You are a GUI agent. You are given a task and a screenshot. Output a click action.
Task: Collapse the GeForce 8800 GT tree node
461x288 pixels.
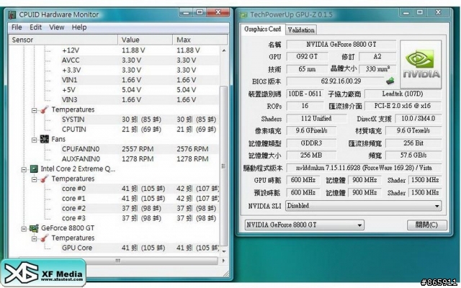(x=24, y=229)
